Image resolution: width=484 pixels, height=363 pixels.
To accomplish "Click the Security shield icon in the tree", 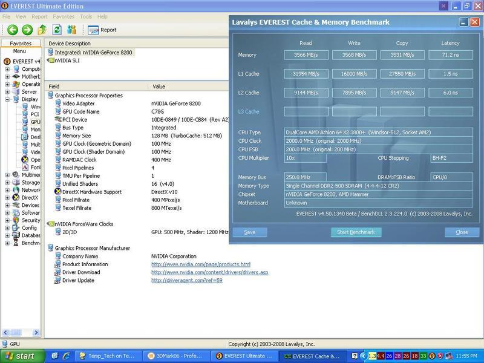I will coord(16,220).
